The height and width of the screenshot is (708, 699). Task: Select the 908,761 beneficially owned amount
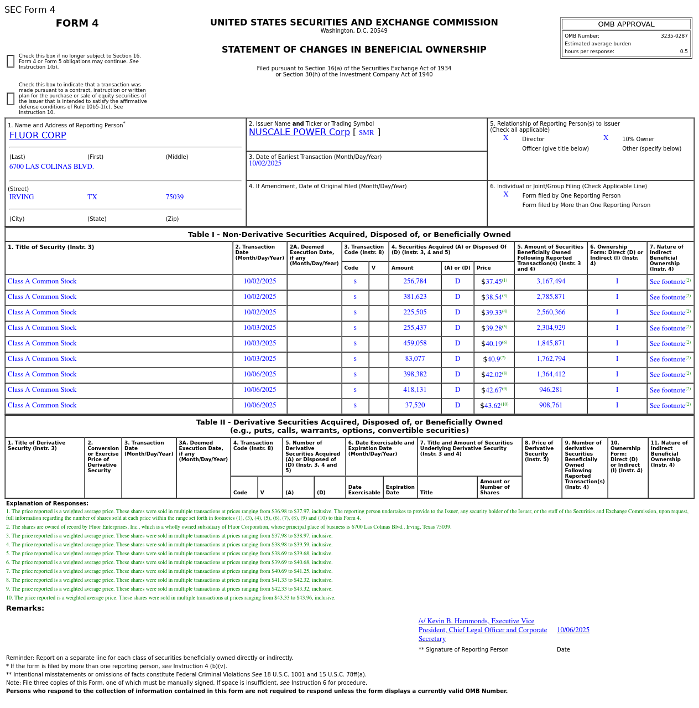click(x=550, y=406)
